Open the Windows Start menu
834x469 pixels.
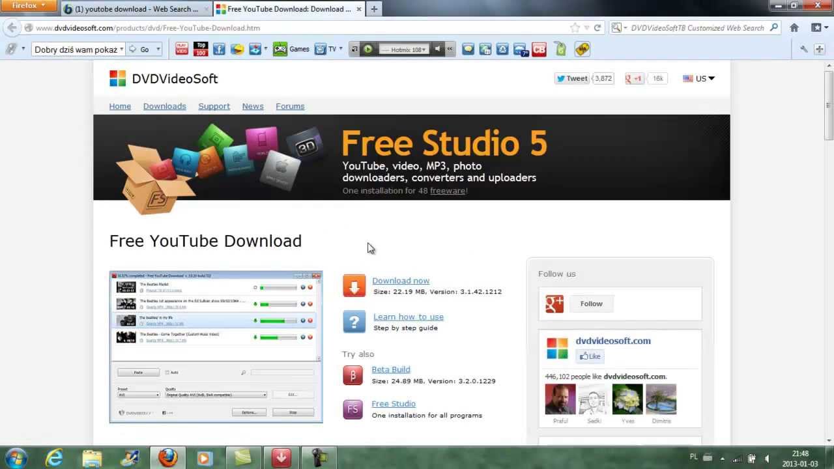pyautogui.click(x=16, y=457)
